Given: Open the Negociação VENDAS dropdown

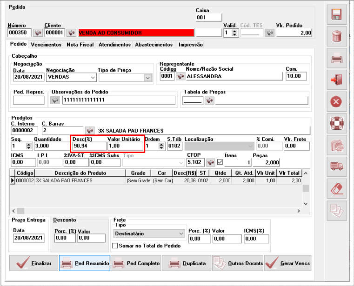Looking at the screenshot, I should pyautogui.click(x=93, y=77).
